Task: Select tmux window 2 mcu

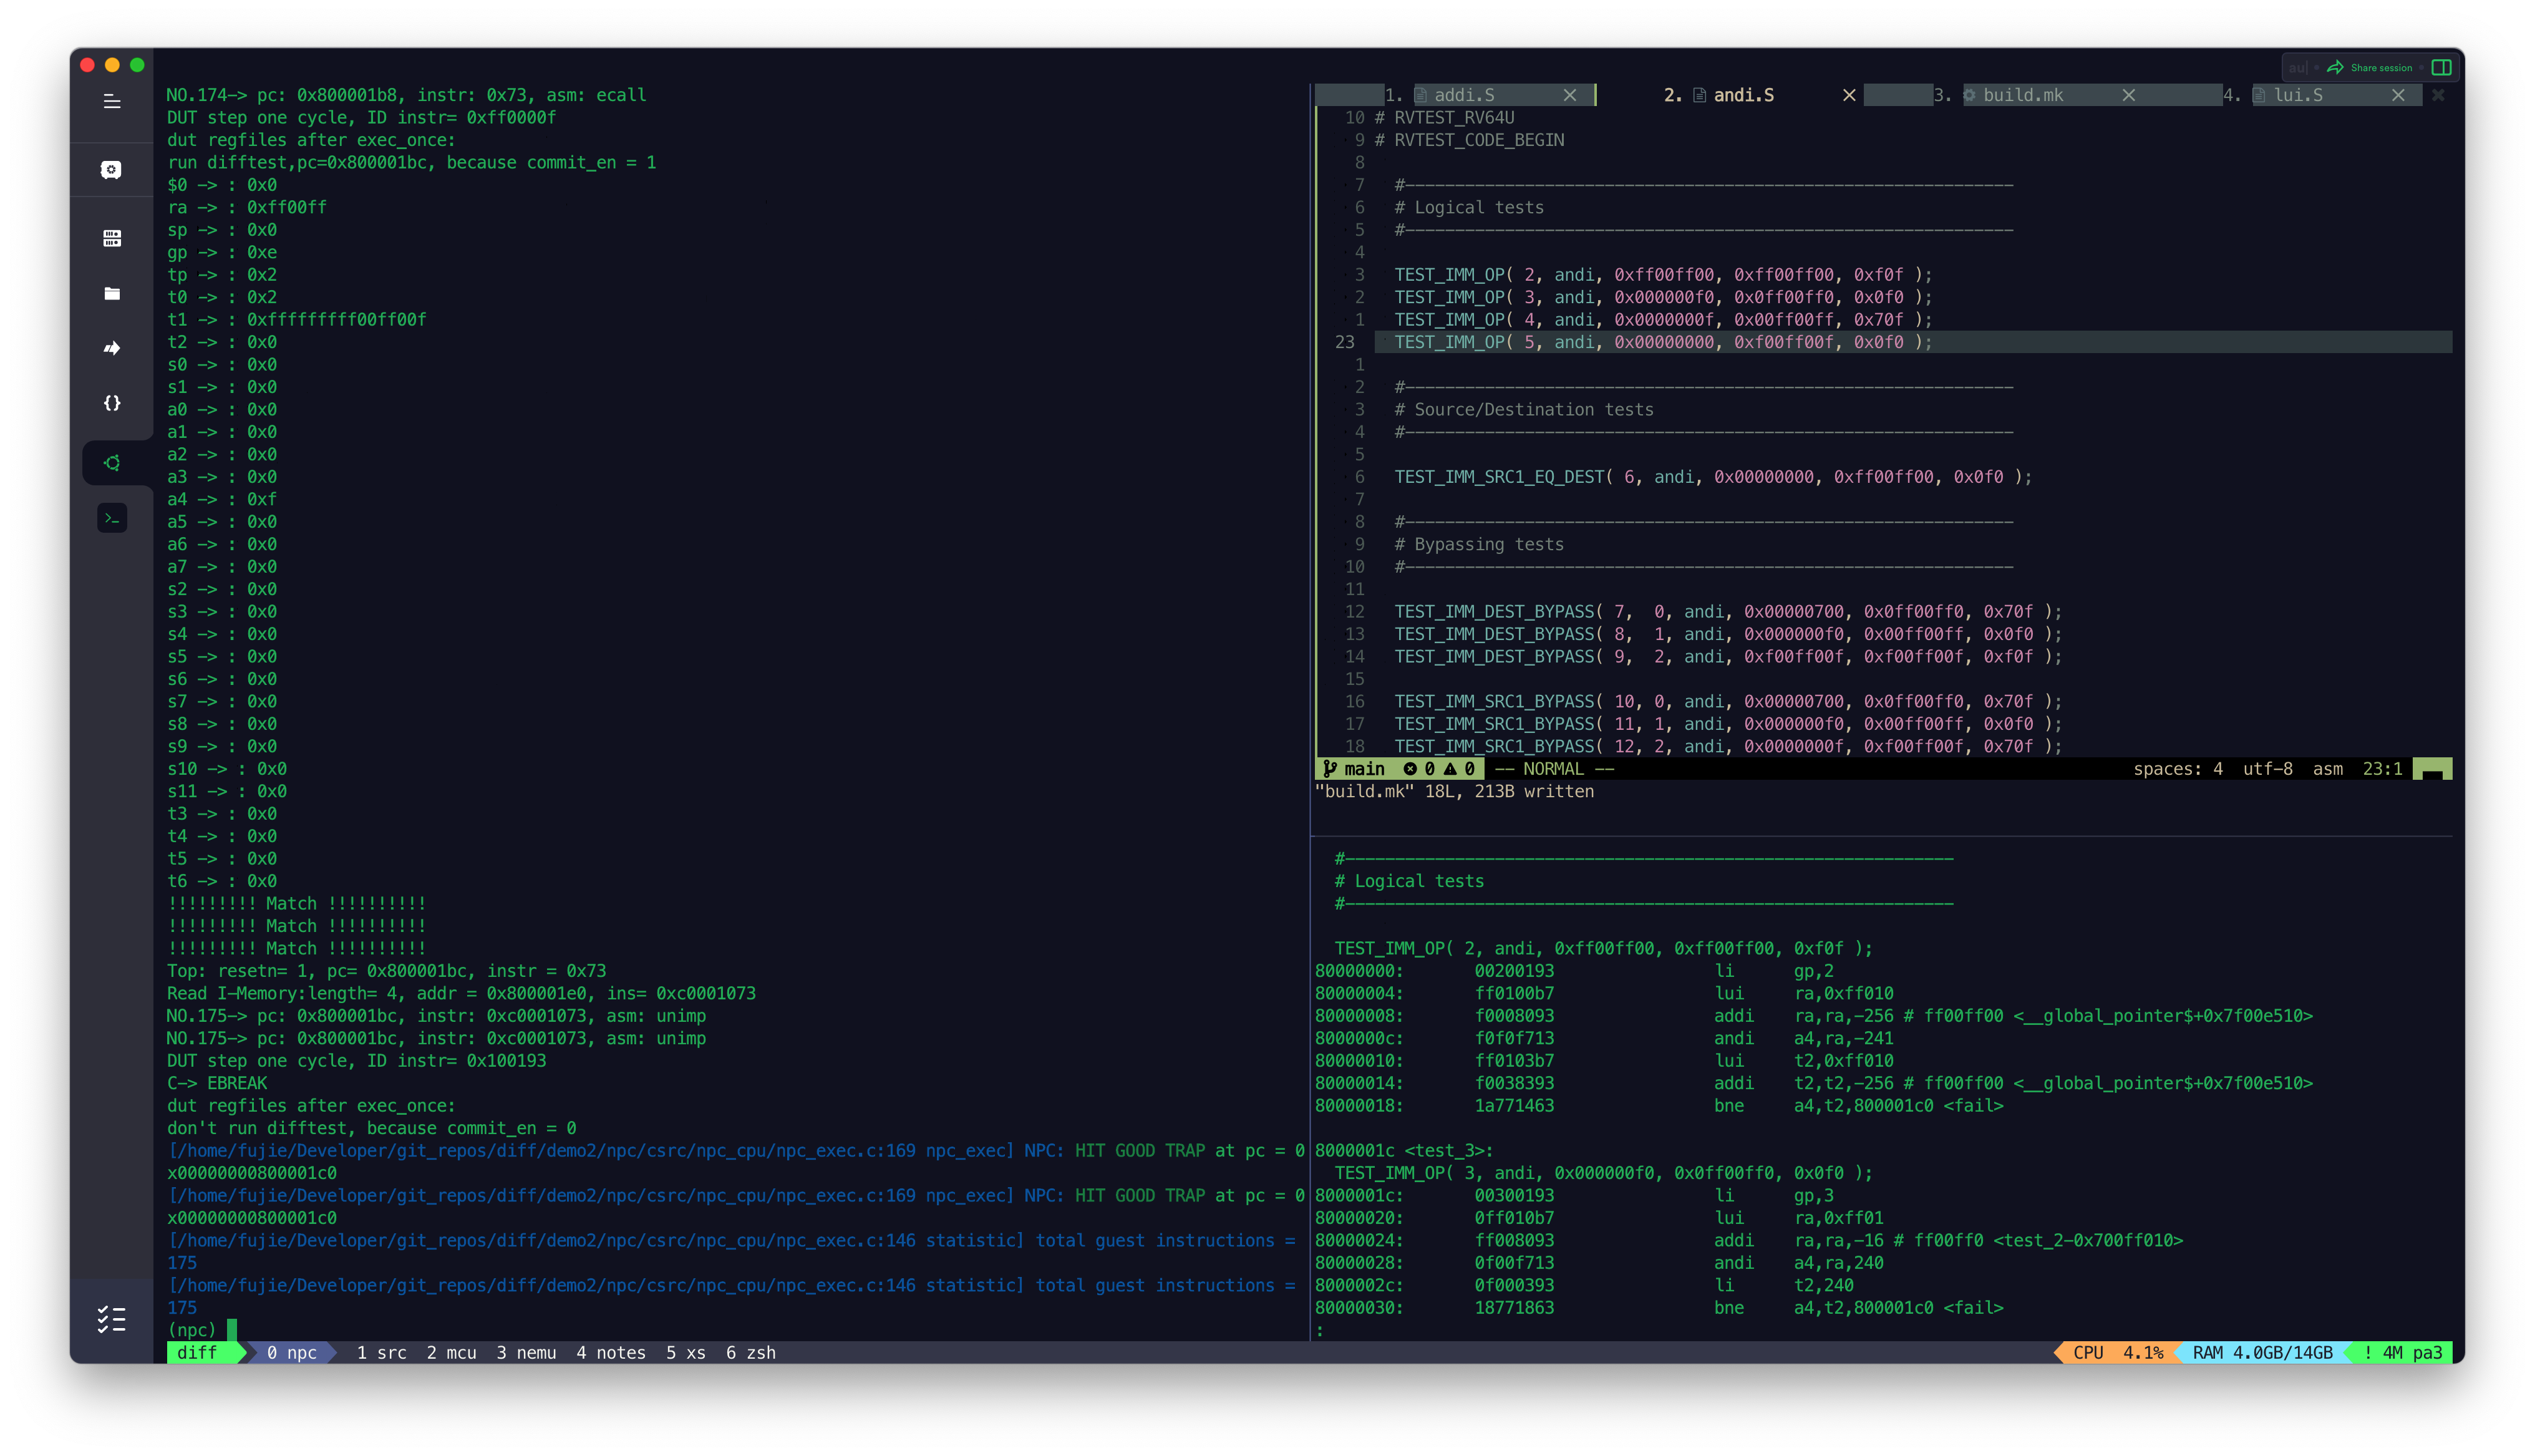Action: 451,1352
